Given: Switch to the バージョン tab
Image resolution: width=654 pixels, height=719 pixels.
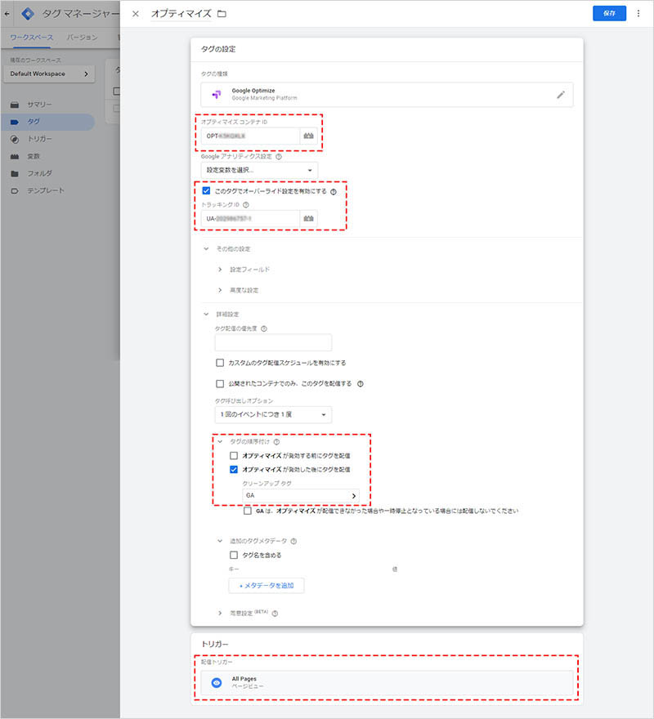Looking at the screenshot, I should click(82, 38).
